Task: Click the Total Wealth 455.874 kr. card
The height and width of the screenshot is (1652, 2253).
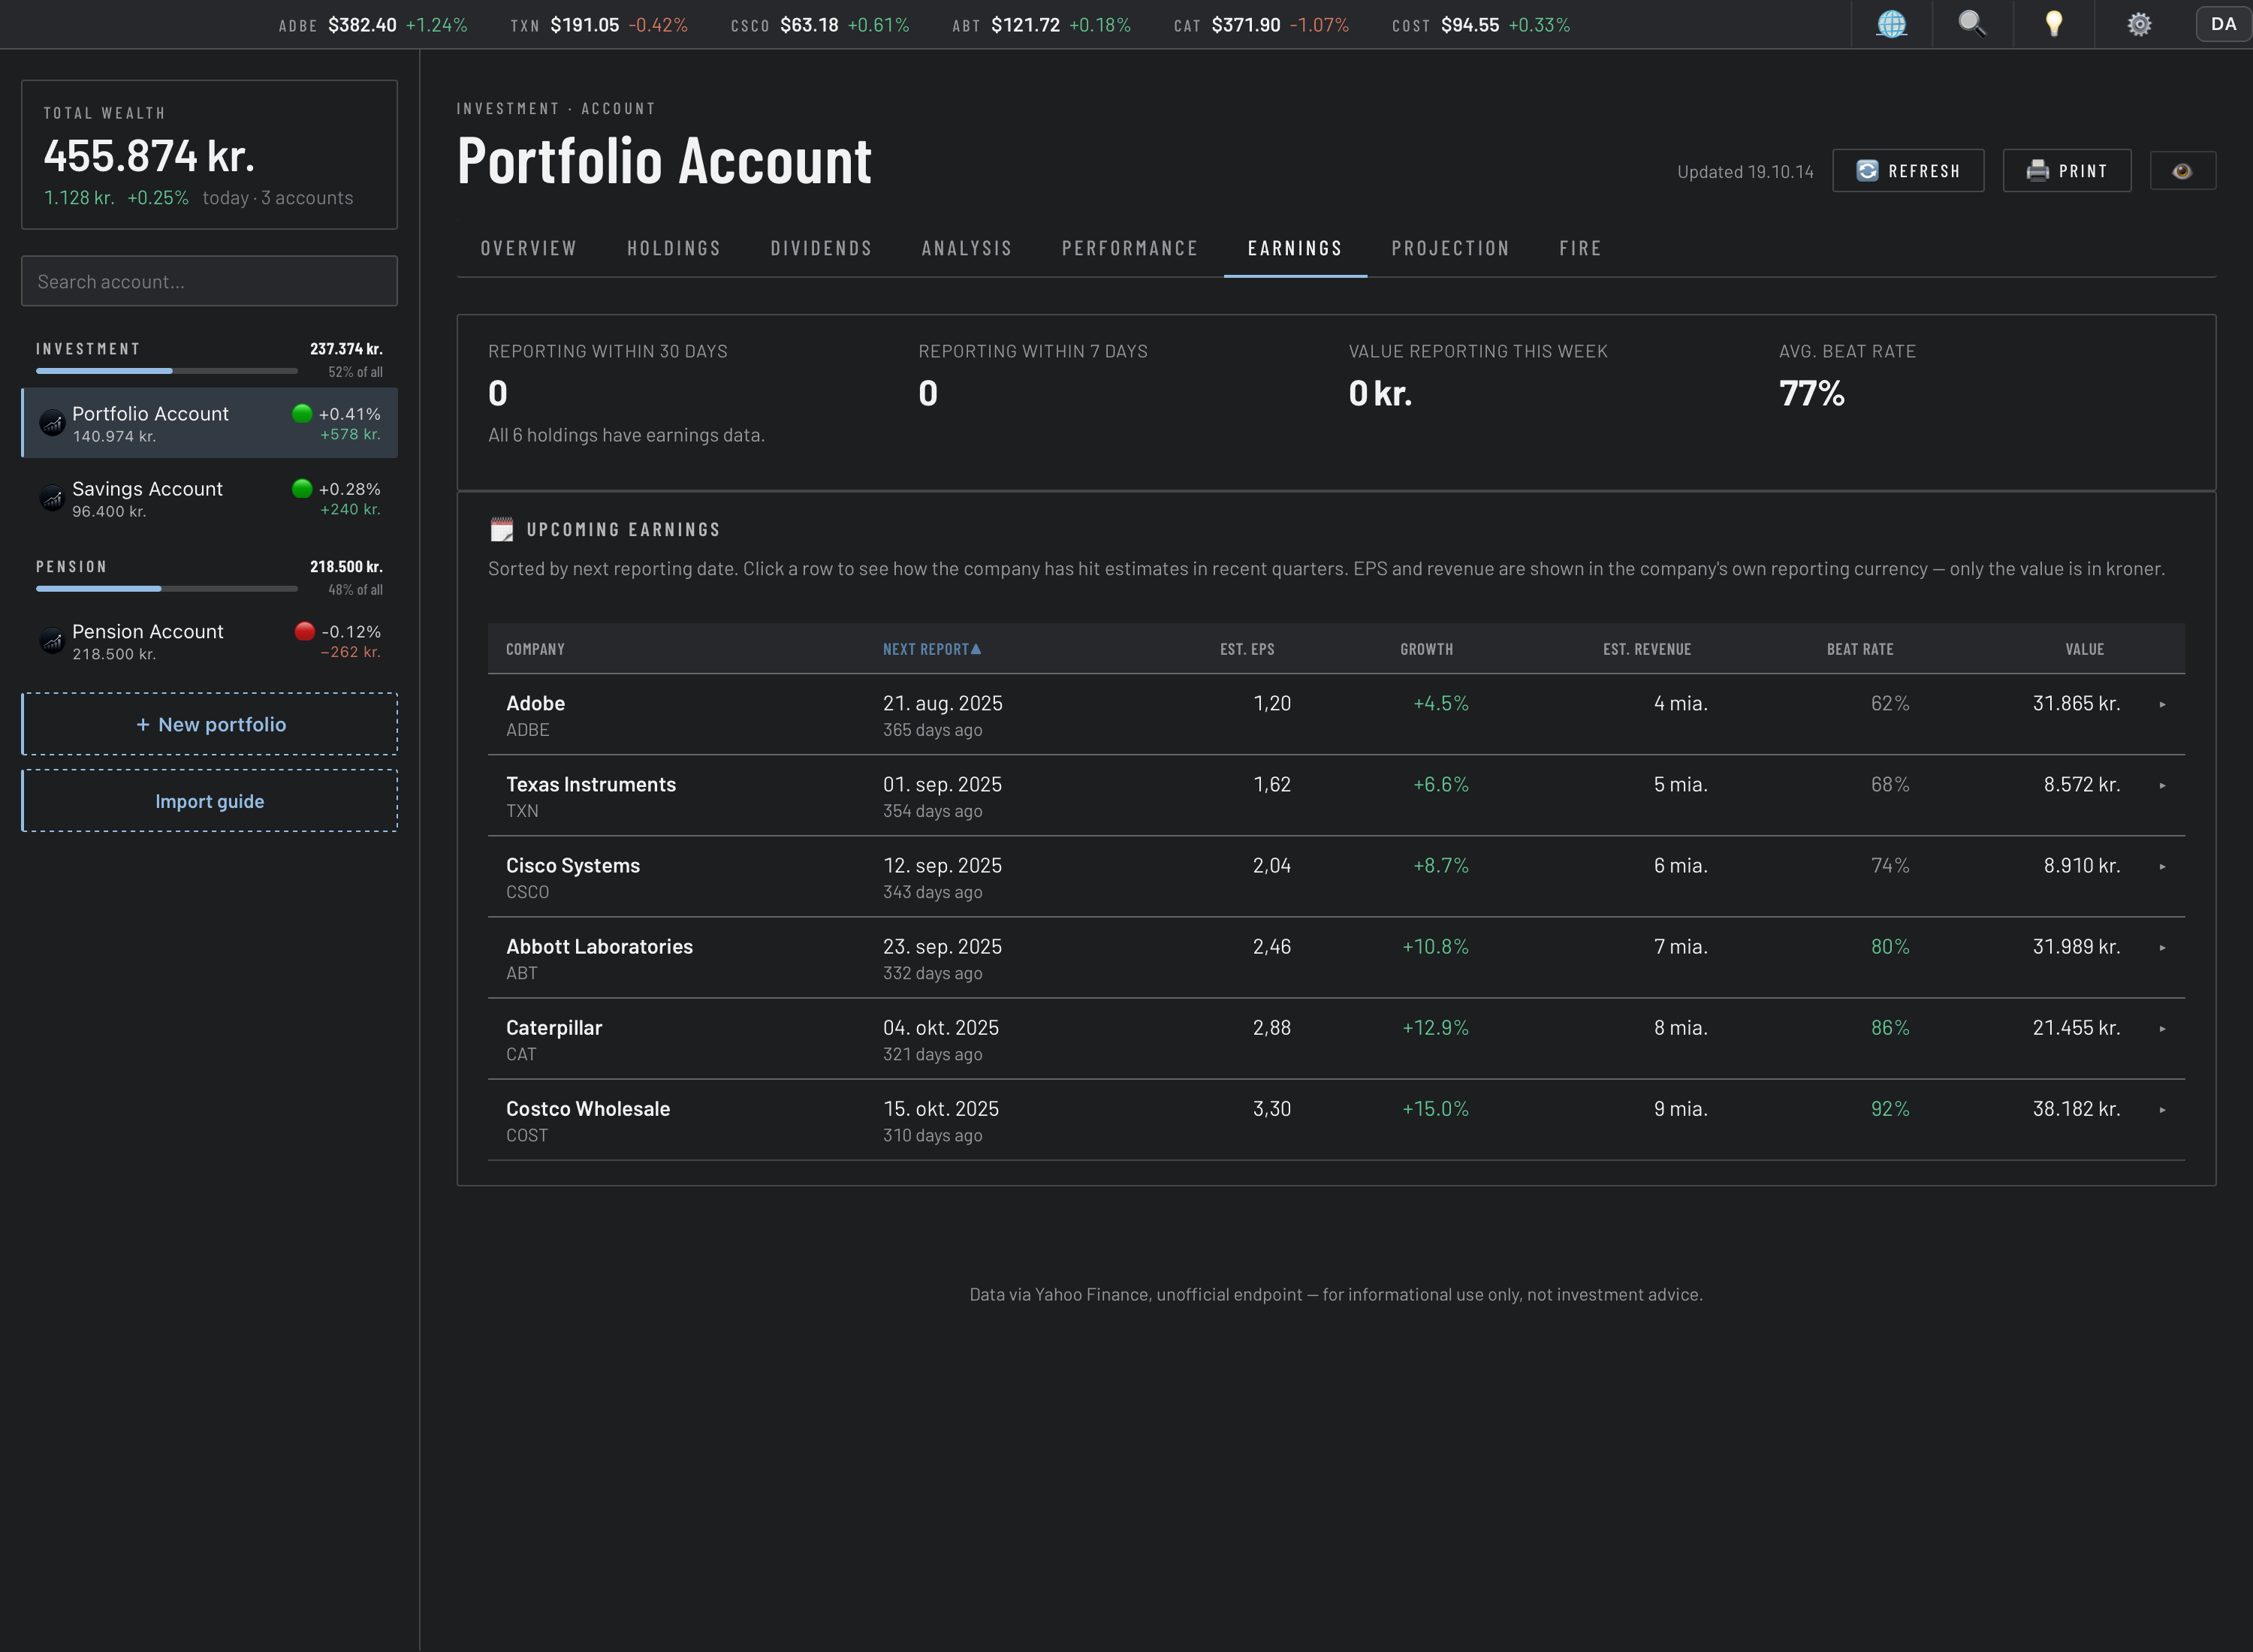Action: pyautogui.click(x=210, y=155)
